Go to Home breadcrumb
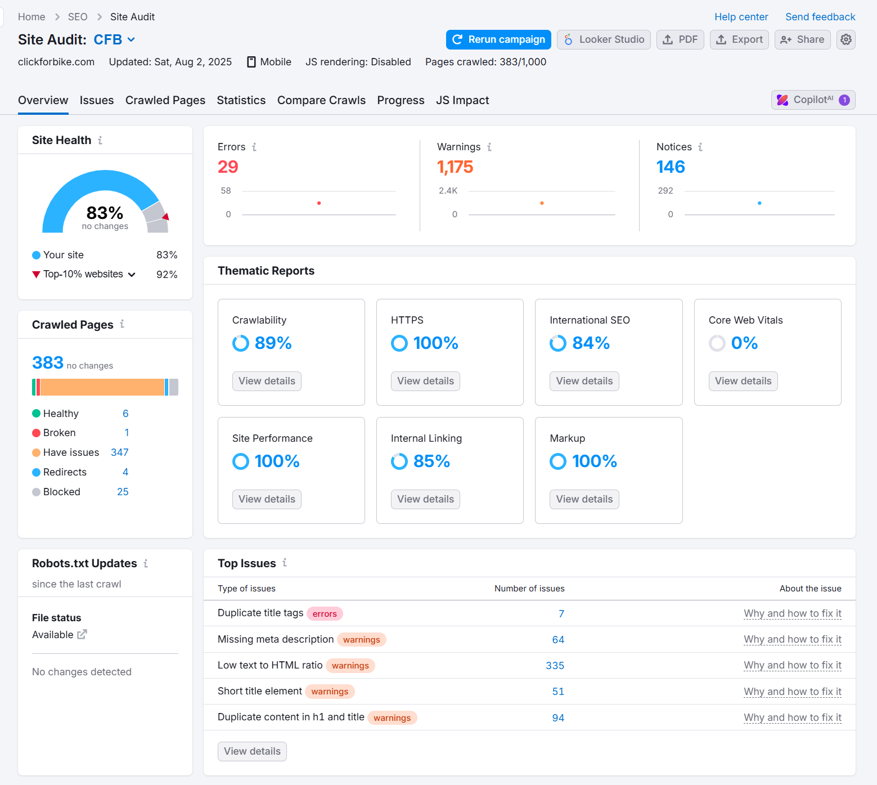This screenshot has height=785, width=877. (32, 17)
